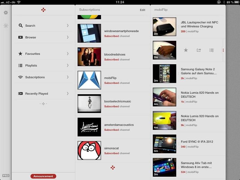The height and width of the screenshot is (180, 240).
Task: Favourite the video with the star icon
Action: pos(186,50)
